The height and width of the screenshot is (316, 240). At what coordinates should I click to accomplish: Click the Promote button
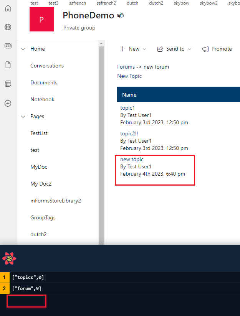coord(217,49)
